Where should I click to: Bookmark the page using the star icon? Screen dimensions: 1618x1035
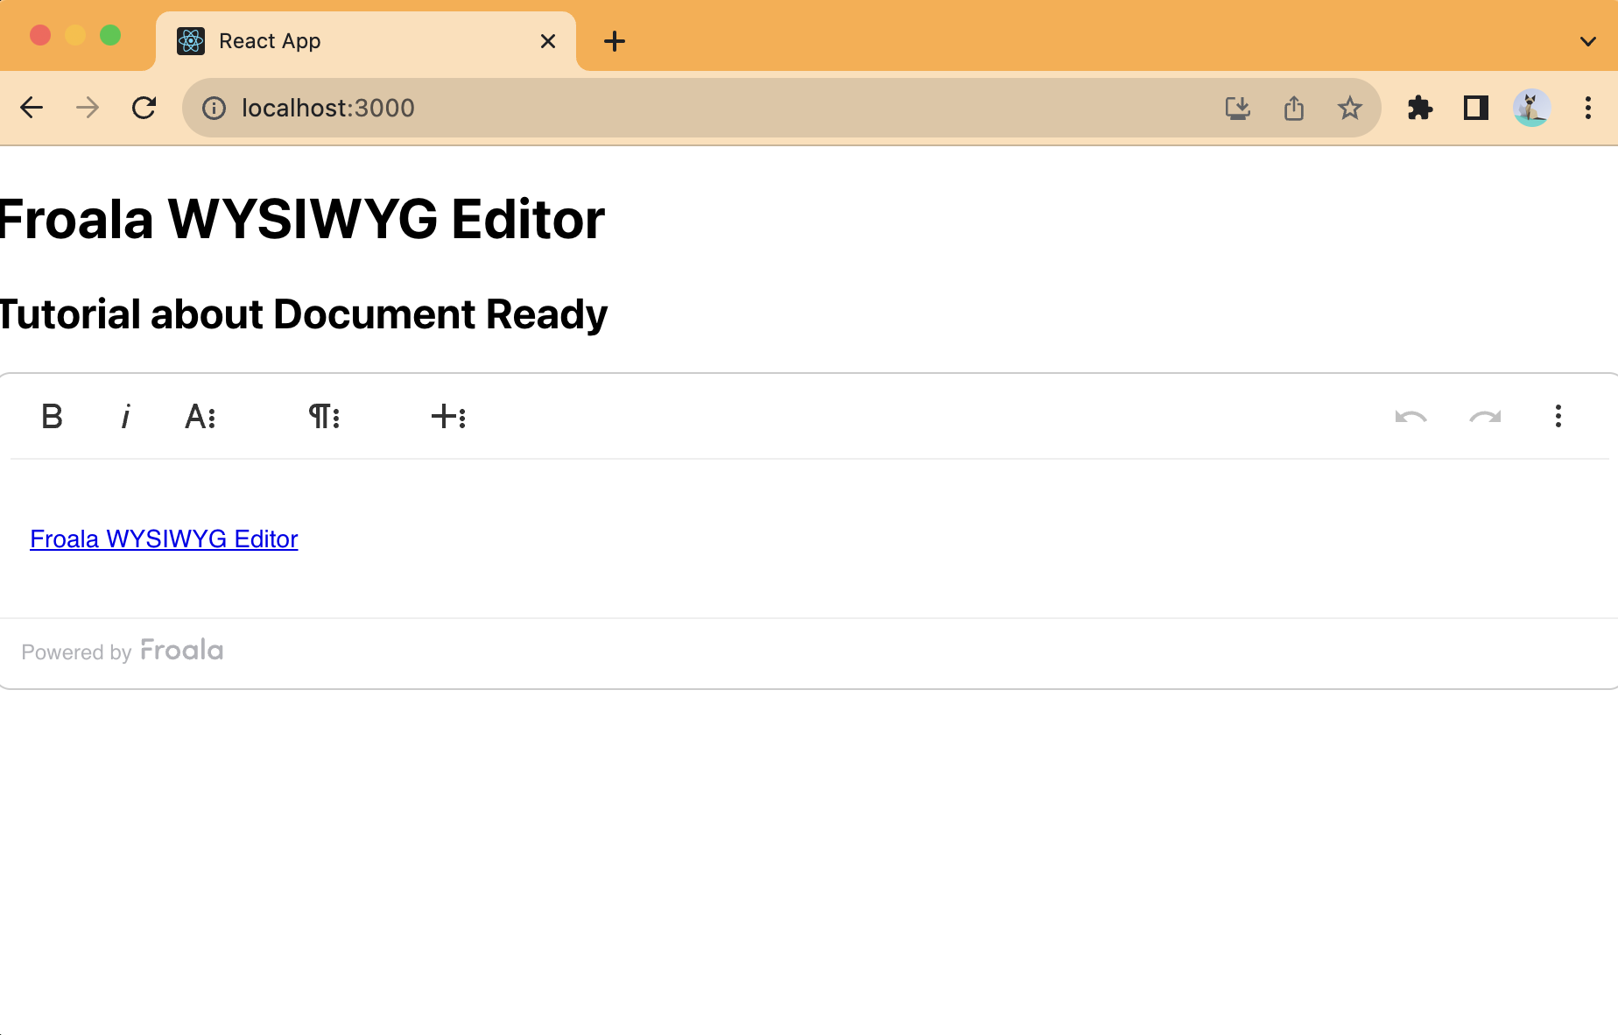(x=1349, y=108)
